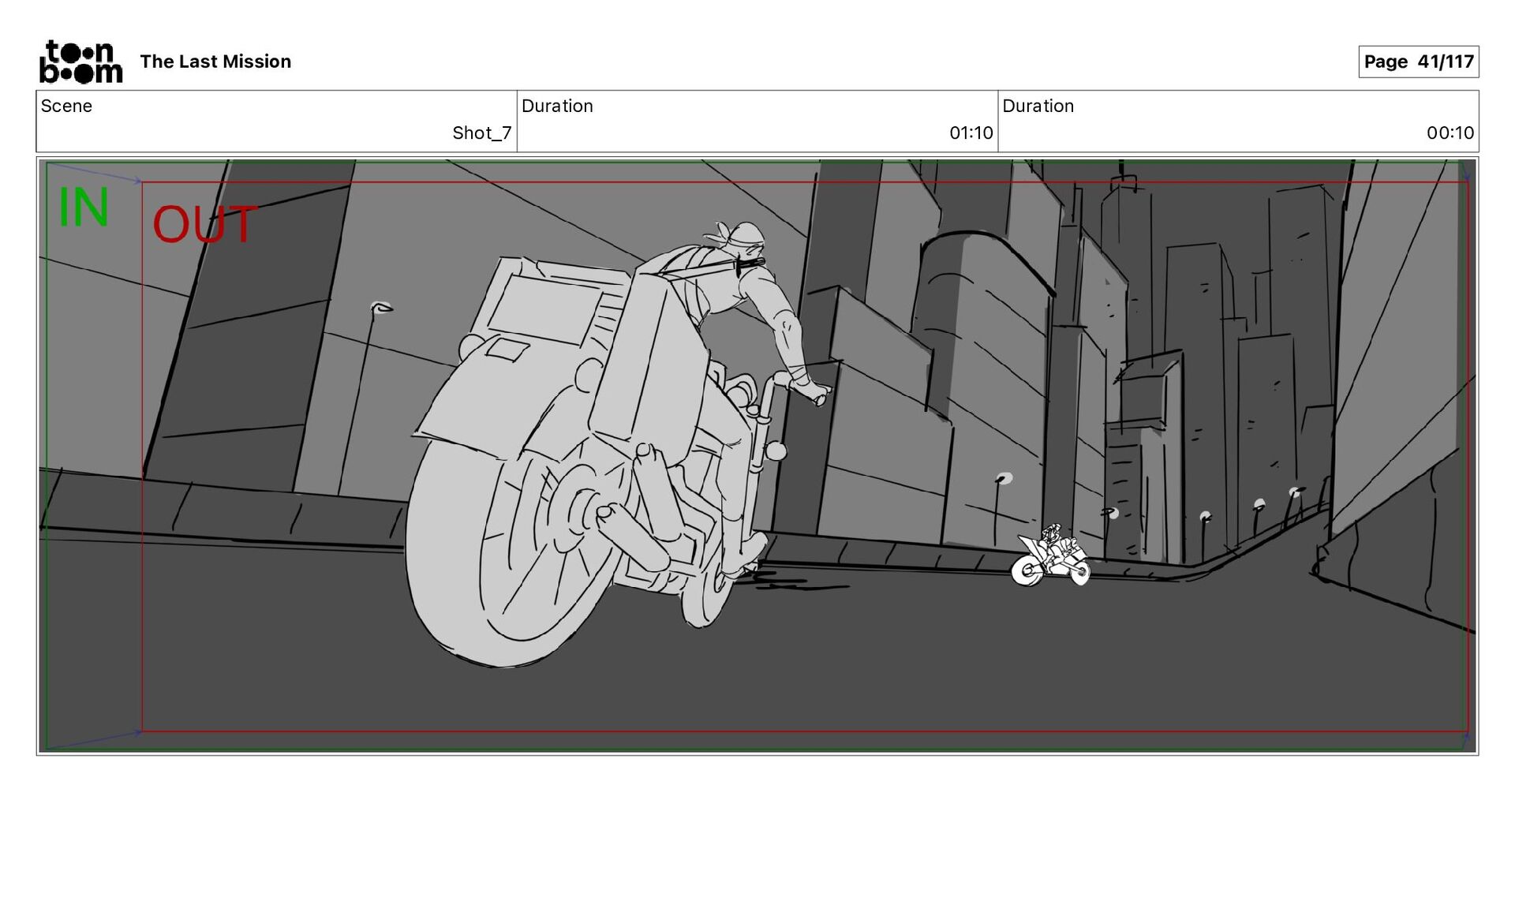Click the duration value '01:10'
This screenshot has height=920, width=1515.
point(971,133)
